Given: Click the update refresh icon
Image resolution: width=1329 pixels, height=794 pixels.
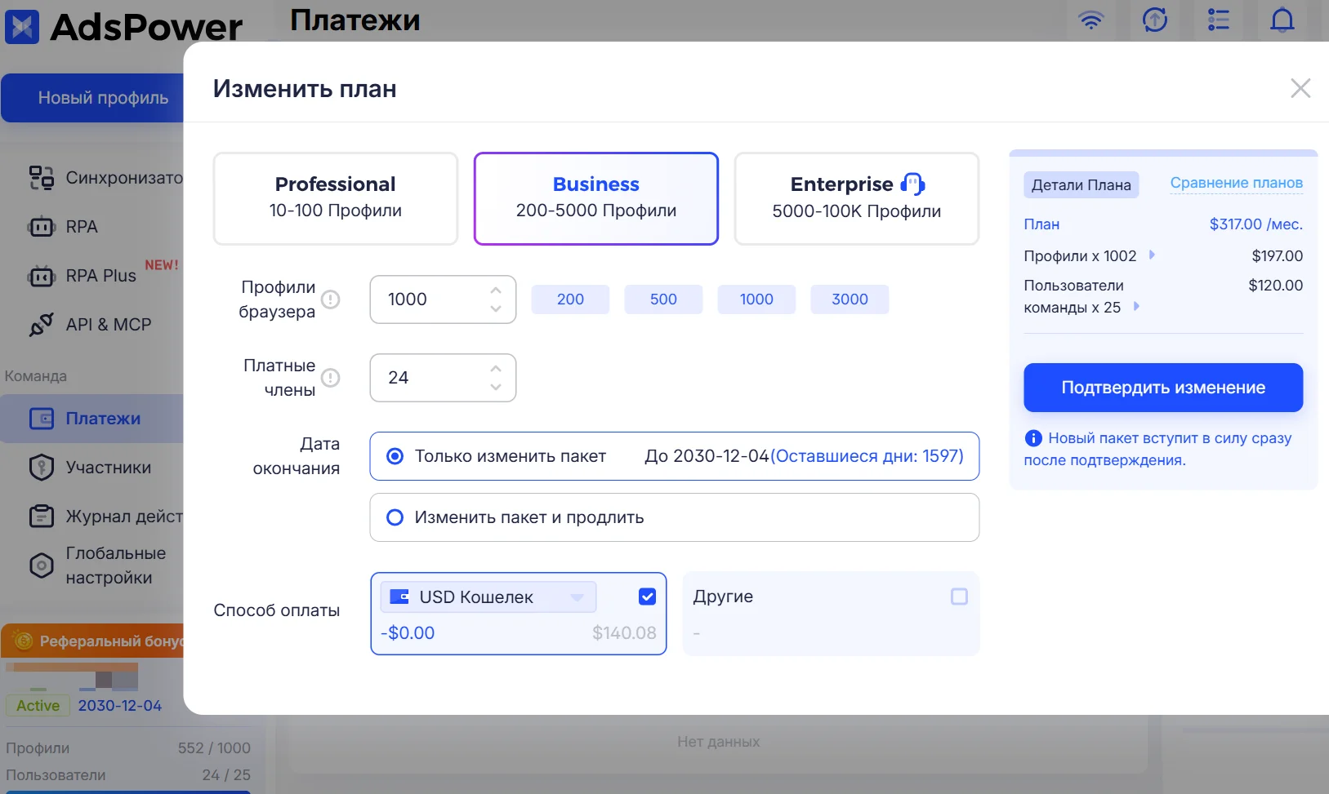Looking at the screenshot, I should 1154,20.
